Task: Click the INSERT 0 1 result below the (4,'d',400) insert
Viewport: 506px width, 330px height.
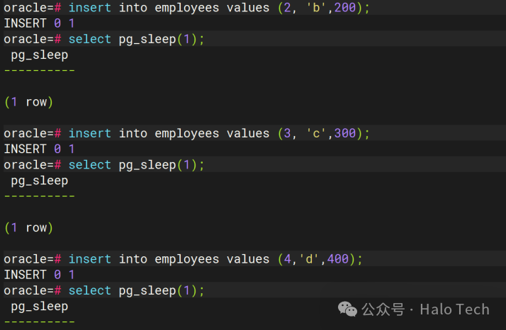Action: click(39, 275)
